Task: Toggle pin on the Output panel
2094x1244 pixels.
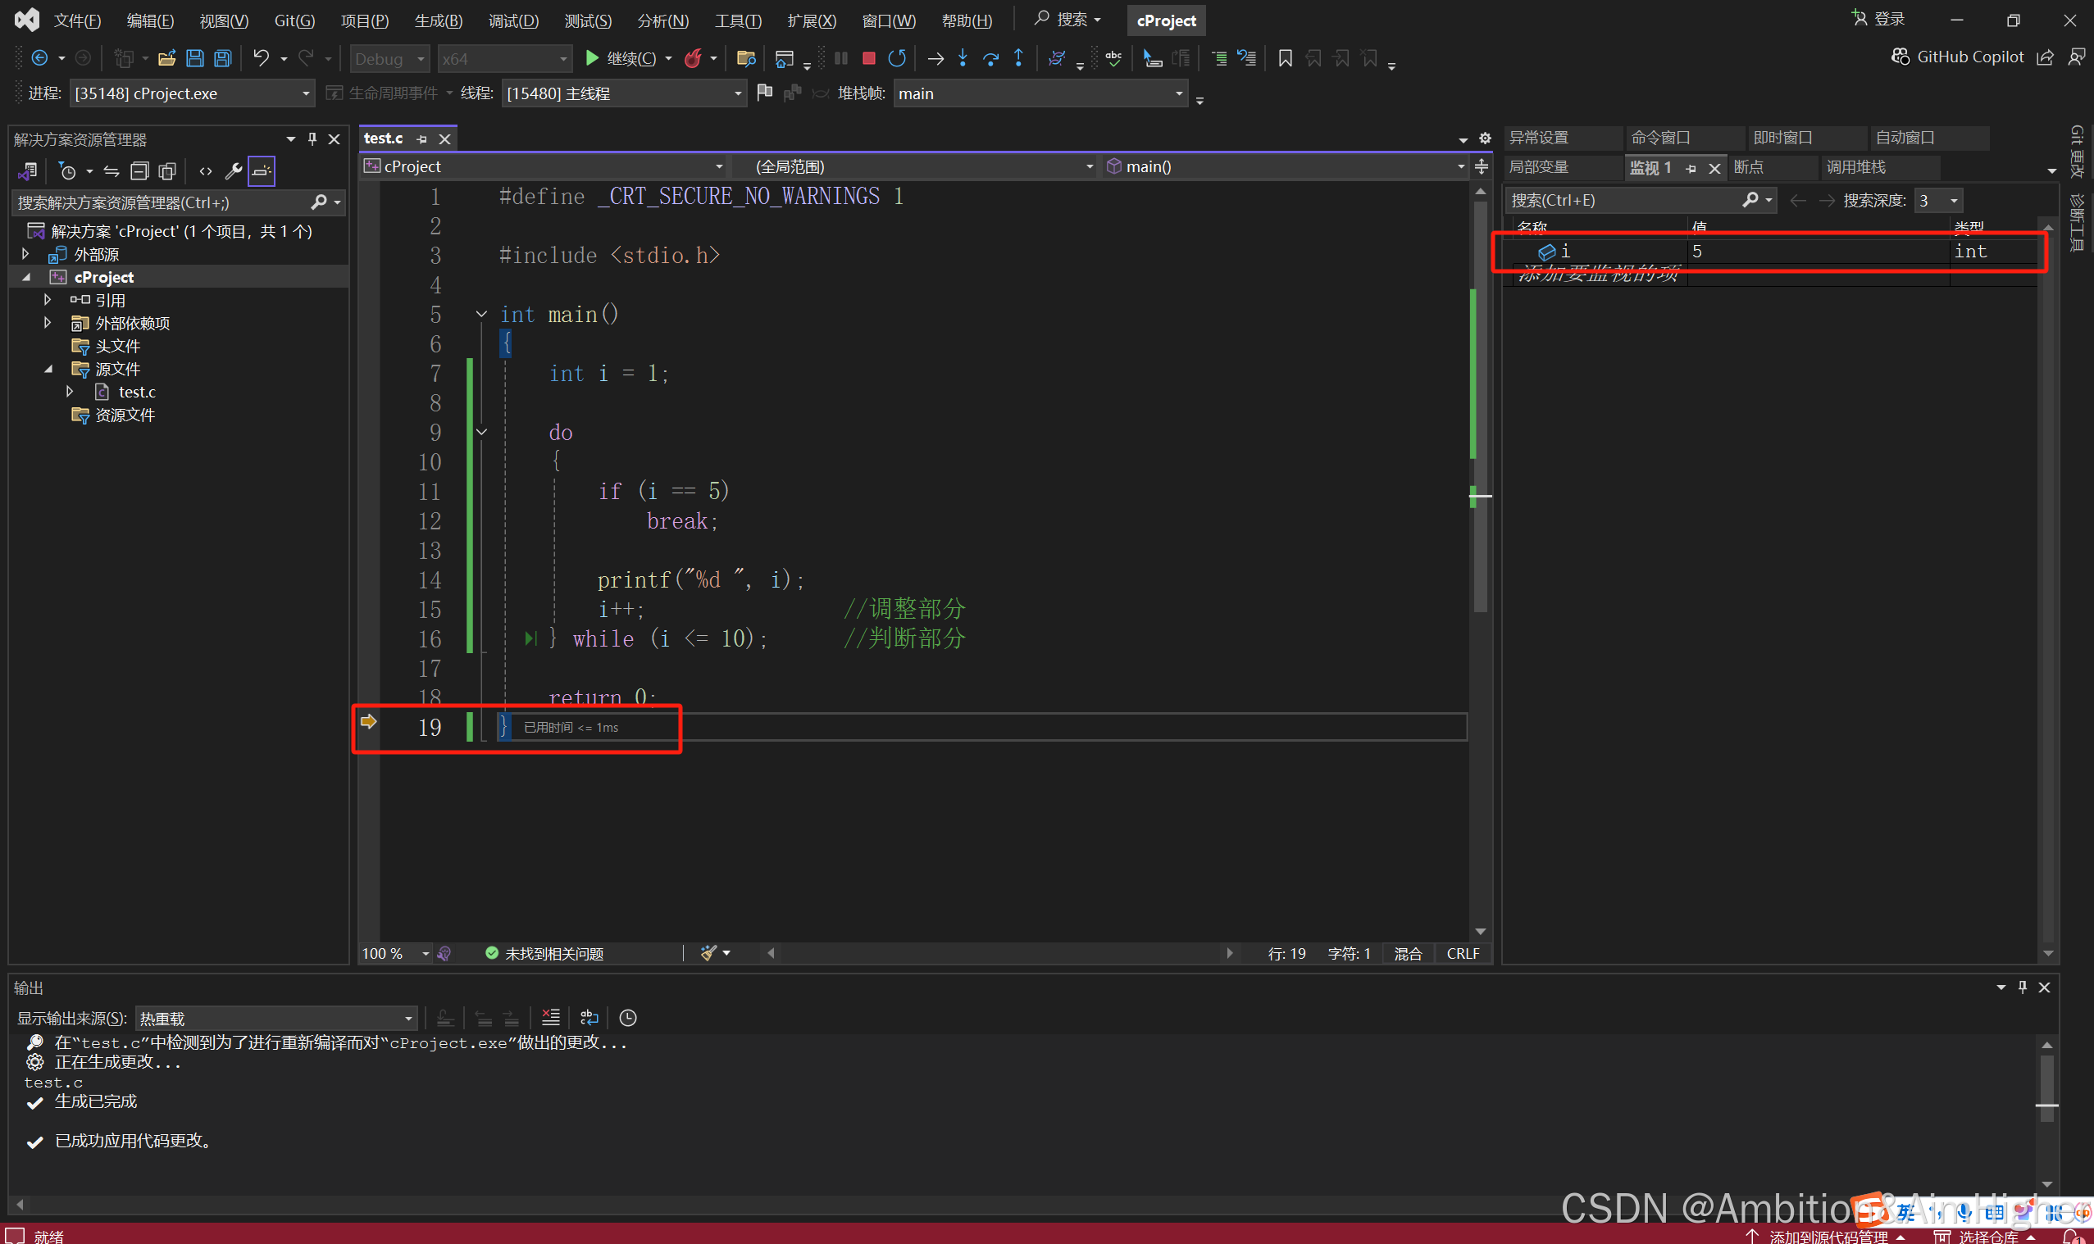Action: [x=2022, y=987]
